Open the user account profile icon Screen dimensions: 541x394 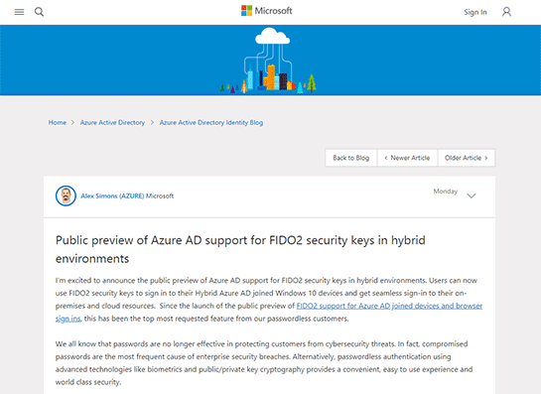pyautogui.click(x=506, y=12)
